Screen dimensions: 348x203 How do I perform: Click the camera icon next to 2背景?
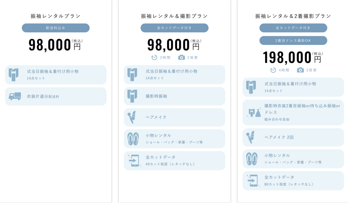coord(181,57)
